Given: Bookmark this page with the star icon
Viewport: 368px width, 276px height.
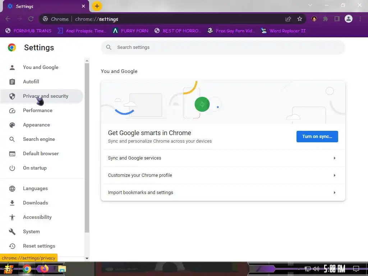Looking at the screenshot, I should coord(300,19).
